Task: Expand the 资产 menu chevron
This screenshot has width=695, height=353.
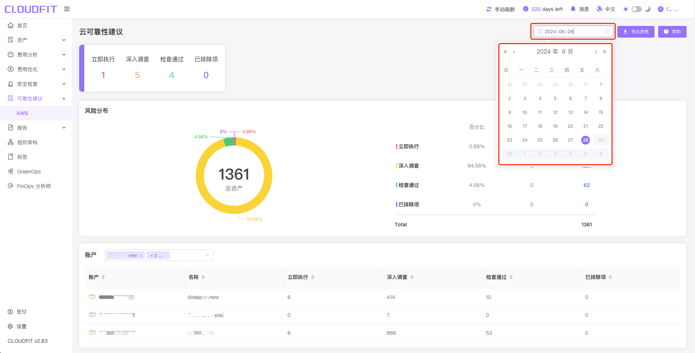Action: point(64,40)
